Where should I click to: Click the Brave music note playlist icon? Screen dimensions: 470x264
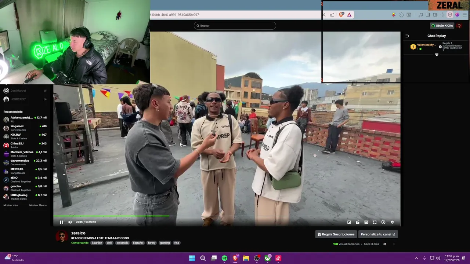[x=421, y=15]
